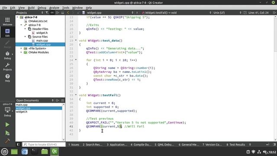Select widget.h in Header Files

42,33
